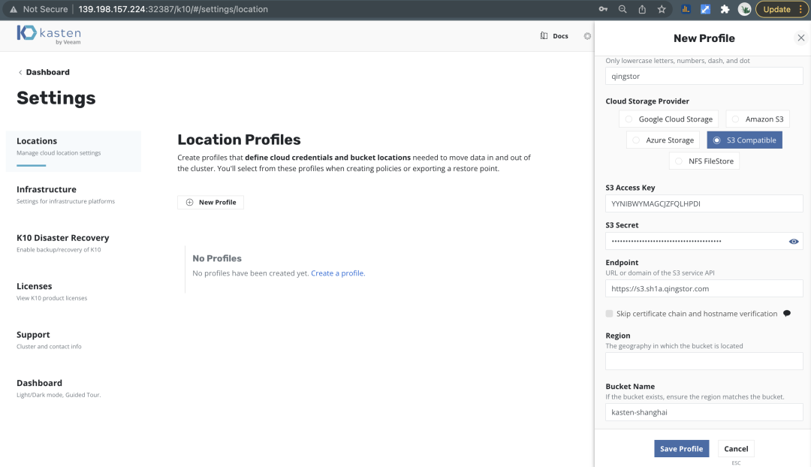The width and height of the screenshot is (811, 467).
Task: Focus the profile name field qingstor
Action: pyautogui.click(x=704, y=76)
